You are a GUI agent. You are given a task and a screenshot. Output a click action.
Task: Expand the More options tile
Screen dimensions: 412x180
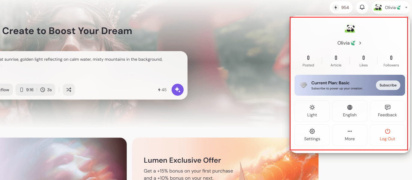pyautogui.click(x=350, y=135)
